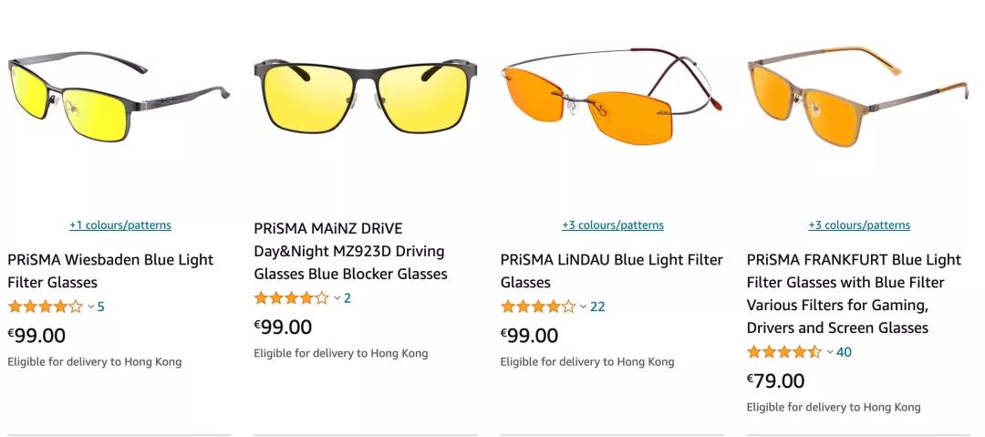Click the MAiNZ DRiVE star rating icons

[291, 297]
